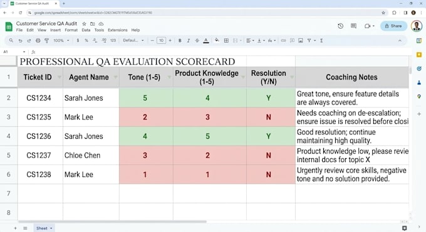Increase font size with plus button

[x=170, y=41]
